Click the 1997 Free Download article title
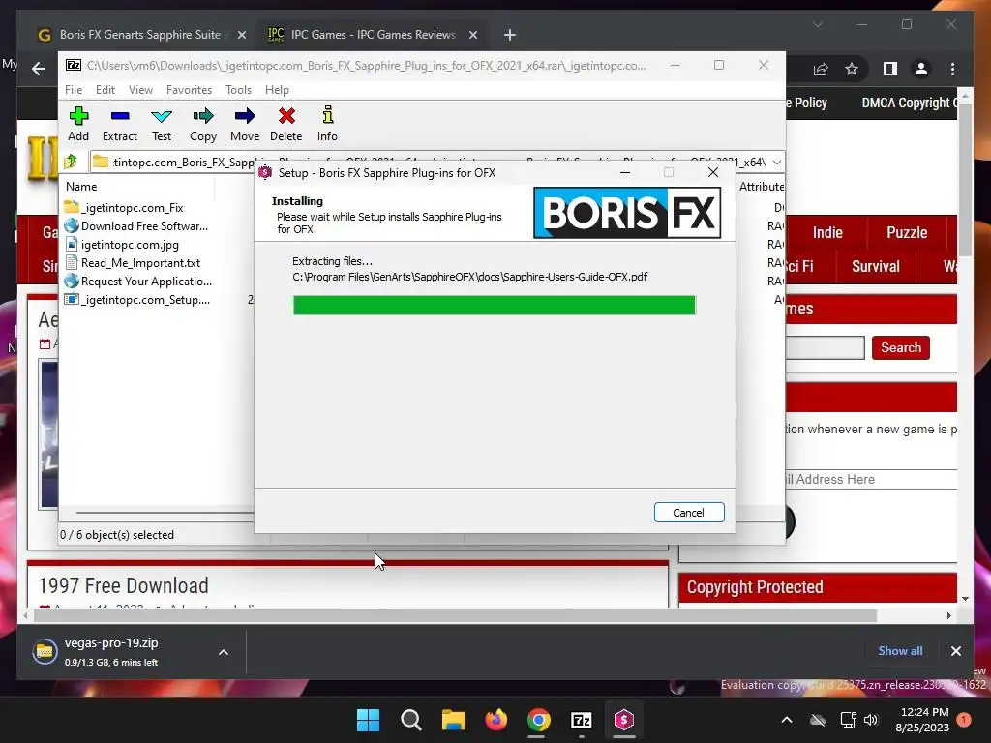This screenshot has height=743, width=991. [x=123, y=585]
